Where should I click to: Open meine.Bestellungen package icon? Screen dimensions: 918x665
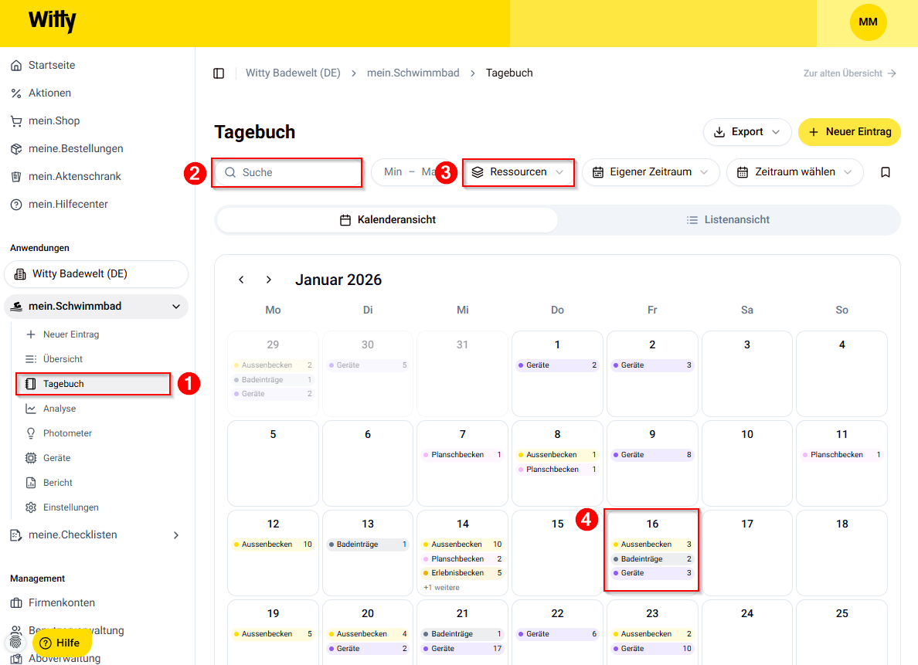coord(16,149)
